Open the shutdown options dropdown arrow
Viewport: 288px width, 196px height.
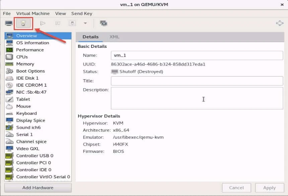point(85,23)
